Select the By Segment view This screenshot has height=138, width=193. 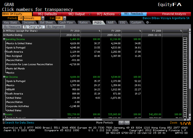pyautogui.click(x=55, y=27)
